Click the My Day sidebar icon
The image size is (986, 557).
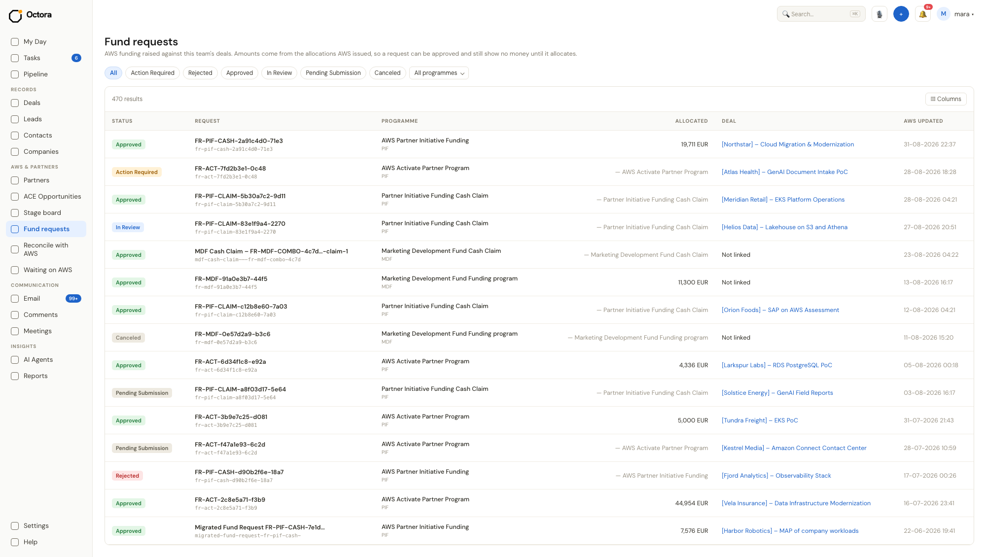[15, 42]
